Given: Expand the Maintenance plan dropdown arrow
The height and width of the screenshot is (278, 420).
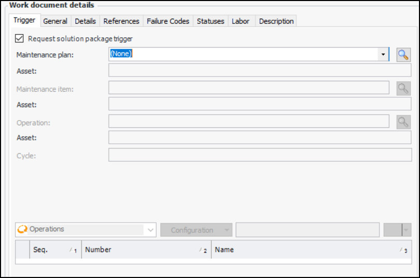Looking at the screenshot, I should 383,54.
